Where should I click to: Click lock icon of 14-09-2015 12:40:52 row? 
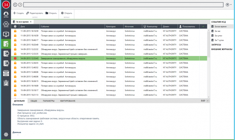15,68
